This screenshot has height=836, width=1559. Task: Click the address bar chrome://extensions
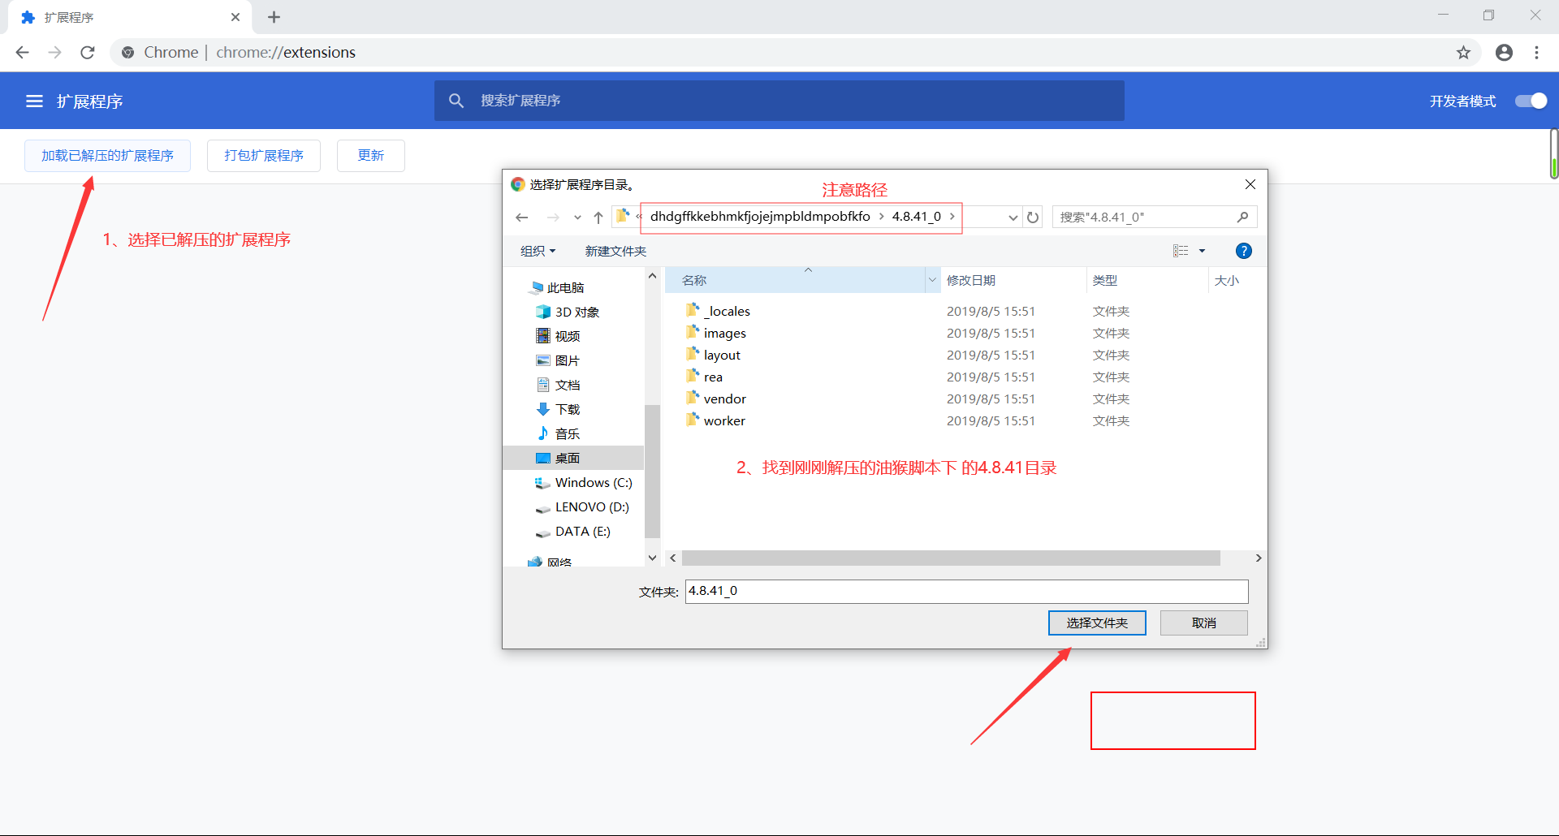tap(286, 52)
